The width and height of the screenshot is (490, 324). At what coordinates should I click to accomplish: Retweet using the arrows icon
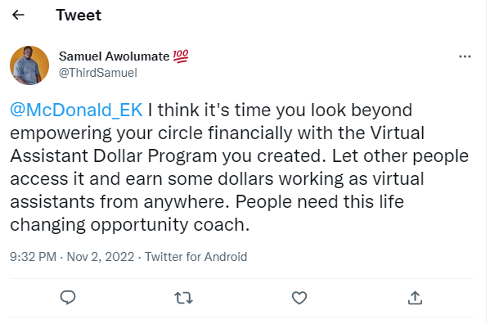183,298
